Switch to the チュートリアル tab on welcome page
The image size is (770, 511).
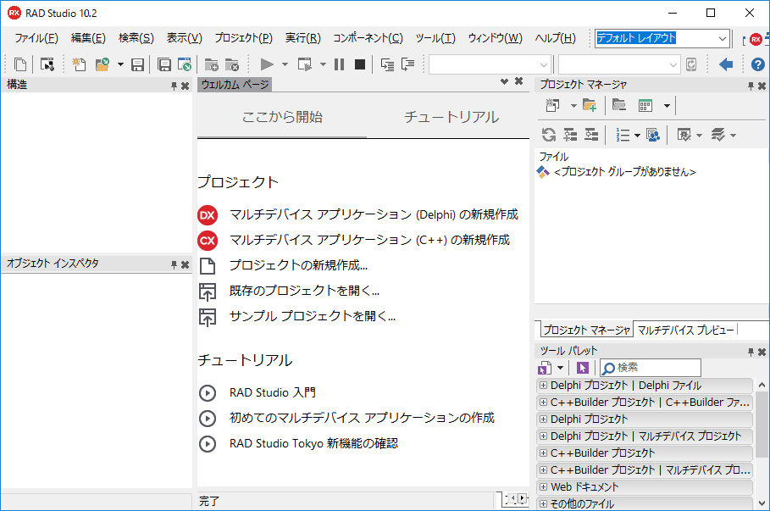coord(451,117)
